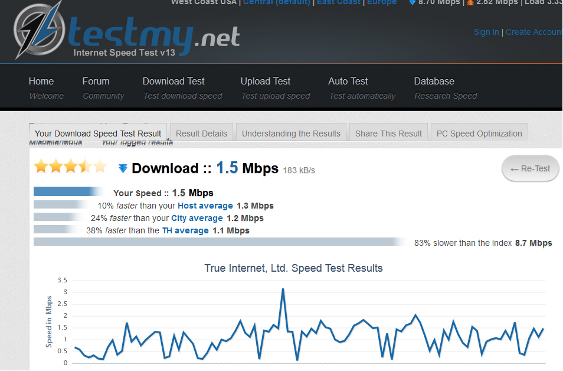Click the star rating icons
Image resolution: width=563 pixels, height=371 pixels.
point(70,167)
